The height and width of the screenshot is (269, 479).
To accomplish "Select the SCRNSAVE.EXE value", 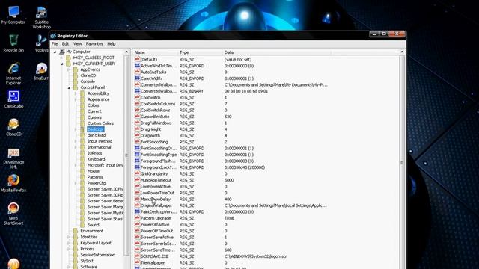I will [x=155, y=256].
